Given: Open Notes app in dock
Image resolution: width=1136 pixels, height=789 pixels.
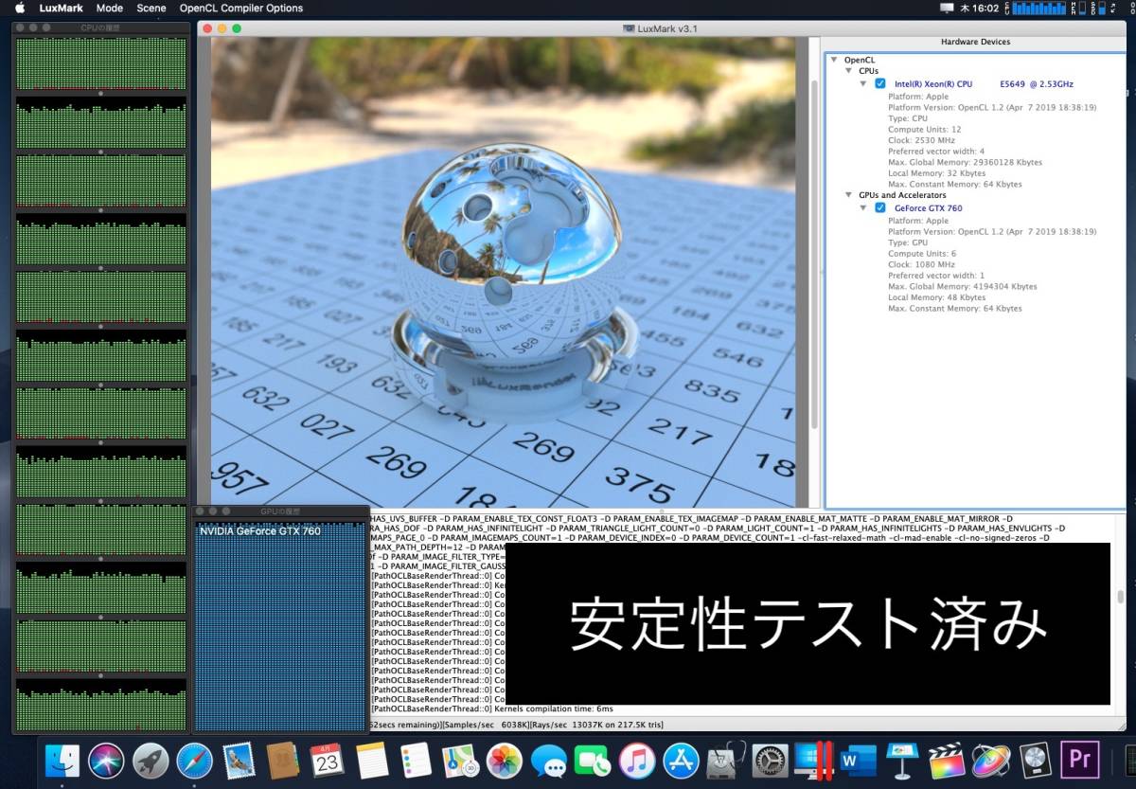Looking at the screenshot, I should (373, 760).
